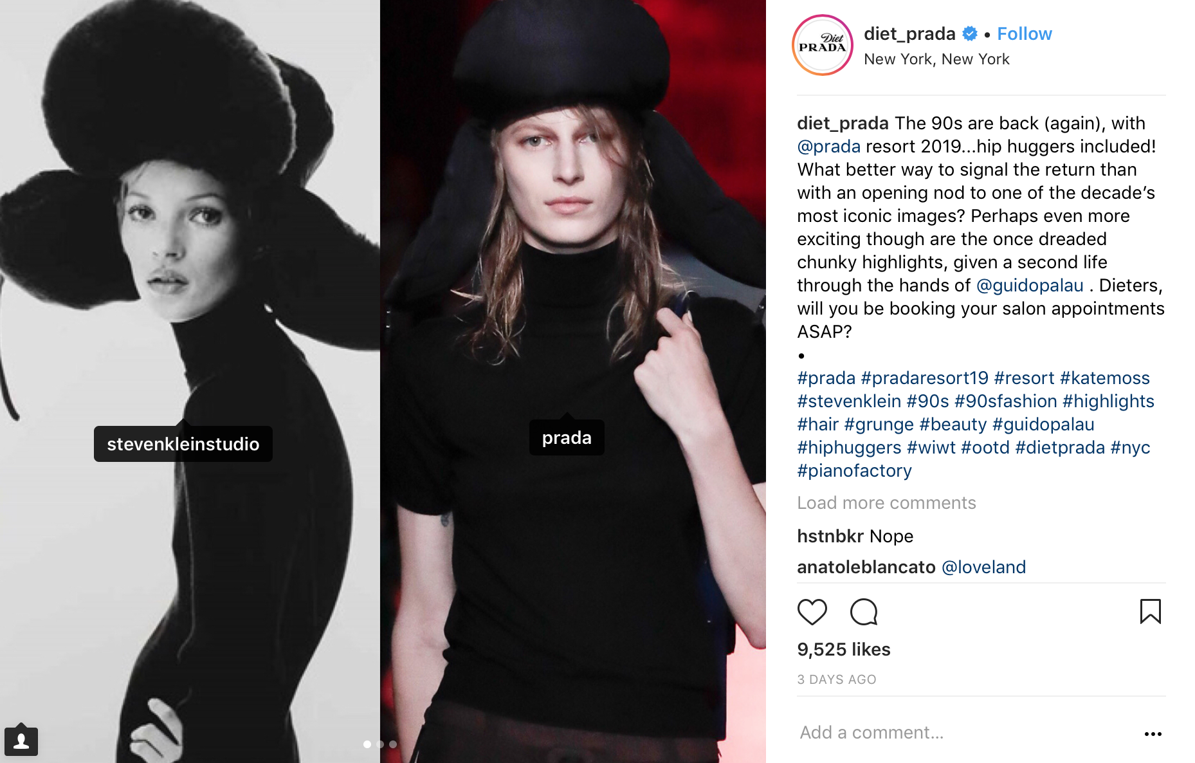Click the Add a comment field
Image resolution: width=1195 pixels, height=763 pixels.
click(x=965, y=733)
